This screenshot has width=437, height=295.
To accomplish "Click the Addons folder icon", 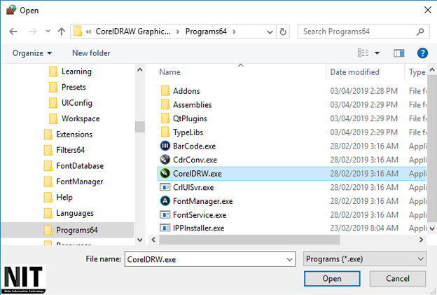I will tap(165, 91).
